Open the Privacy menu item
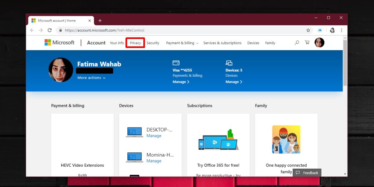 pos(135,43)
